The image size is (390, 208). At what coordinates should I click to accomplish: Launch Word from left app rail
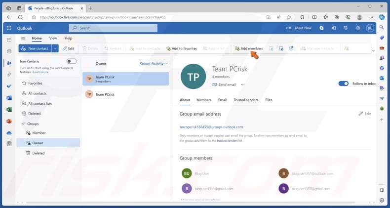tap(9, 98)
